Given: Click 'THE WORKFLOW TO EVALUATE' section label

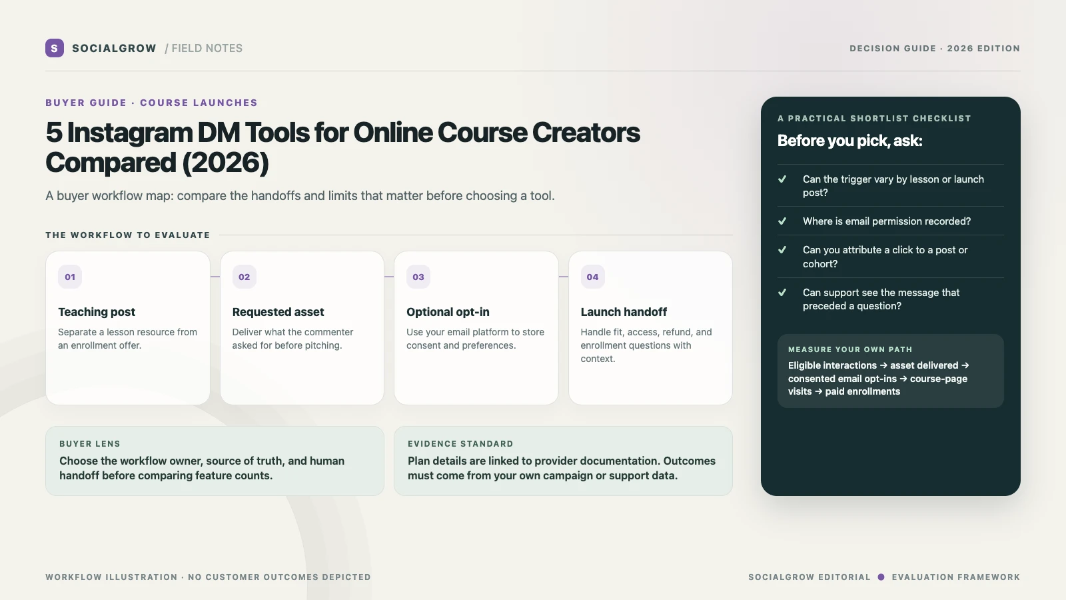Looking at the screenshot, I should click(128, 235).
